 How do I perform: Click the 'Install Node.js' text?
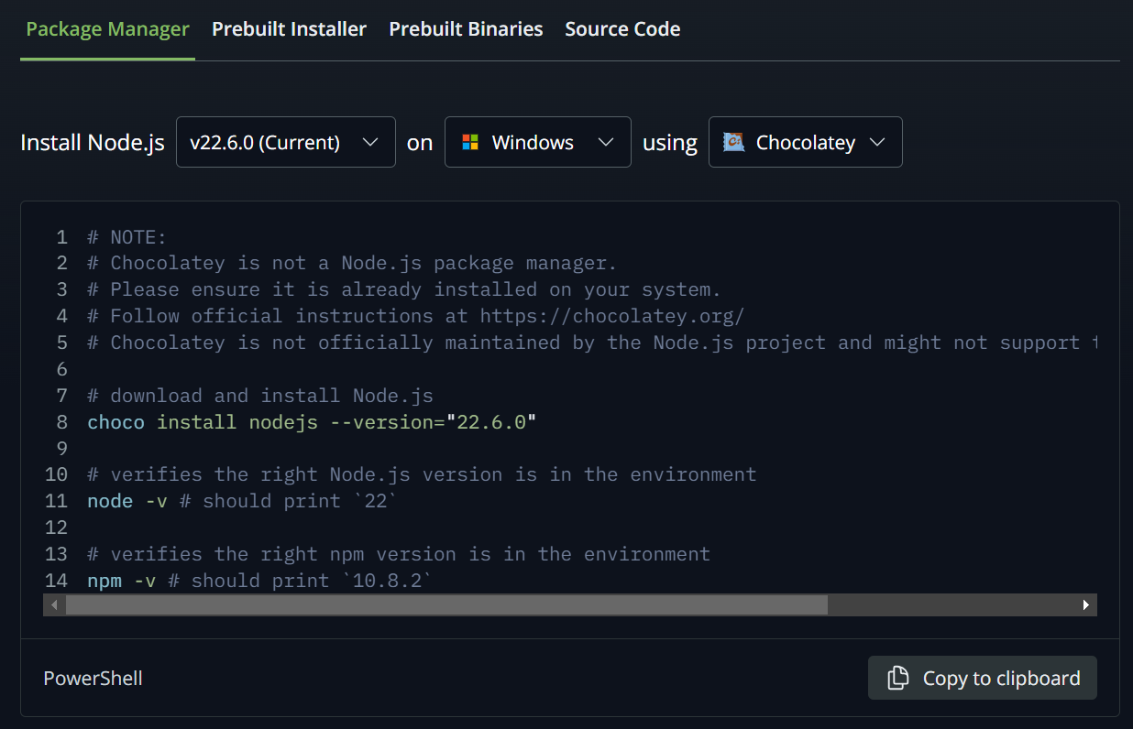tap(93, 142)
